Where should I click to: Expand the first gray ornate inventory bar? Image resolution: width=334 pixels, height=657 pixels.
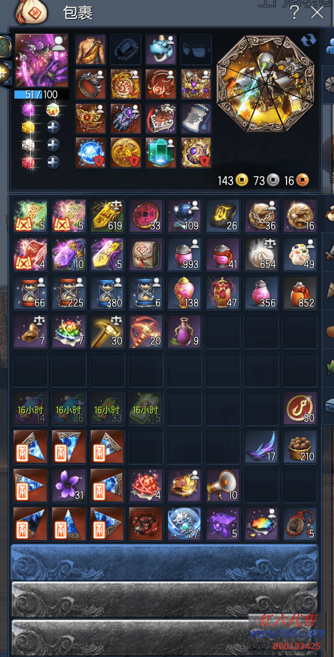pos(164,599)
